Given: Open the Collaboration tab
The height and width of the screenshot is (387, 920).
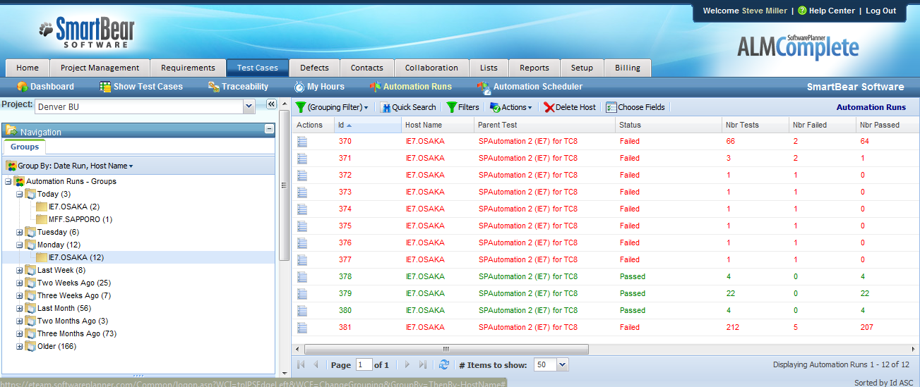Looking at the screenshot, I should tap(431, 68).
